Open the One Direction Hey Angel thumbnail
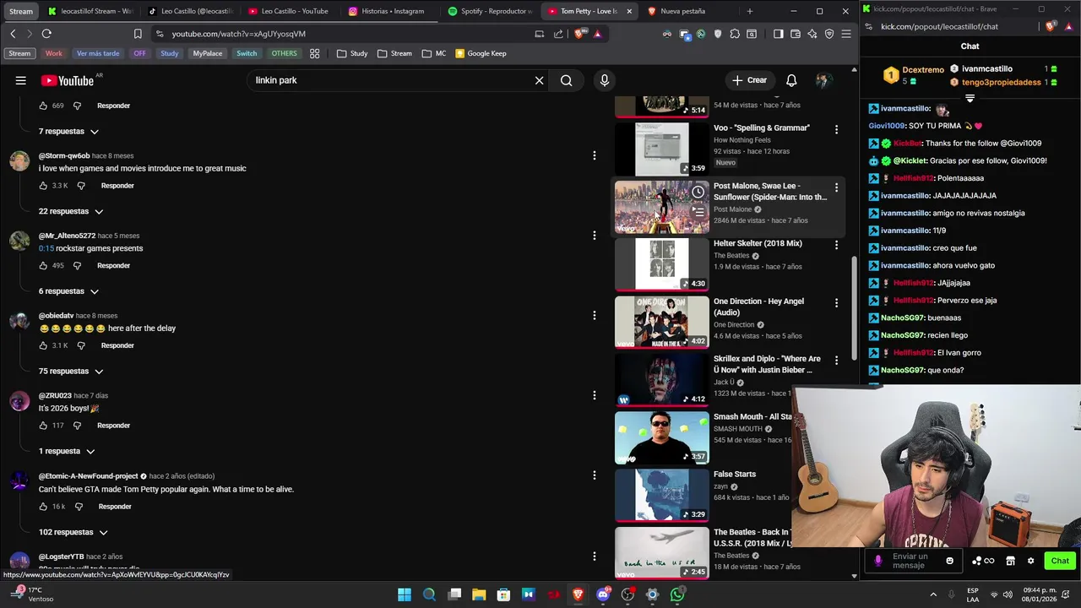Screen dimensions: 1081x608 661,322
